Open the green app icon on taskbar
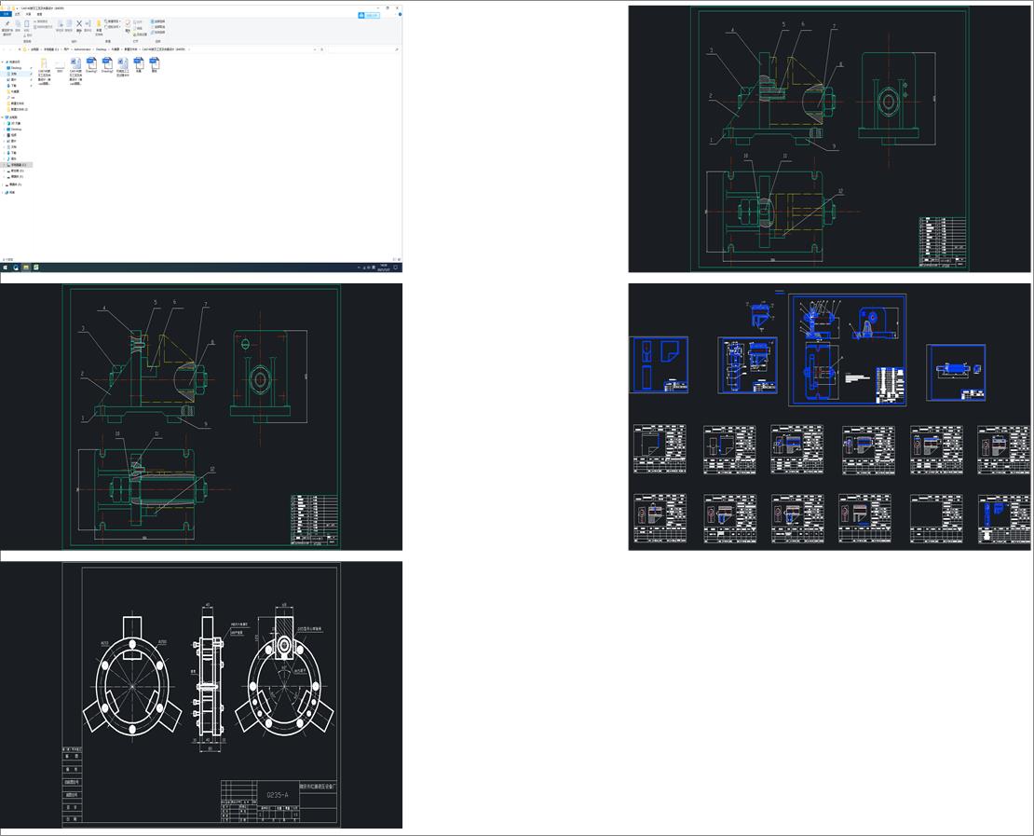 [x=35, y=267]
